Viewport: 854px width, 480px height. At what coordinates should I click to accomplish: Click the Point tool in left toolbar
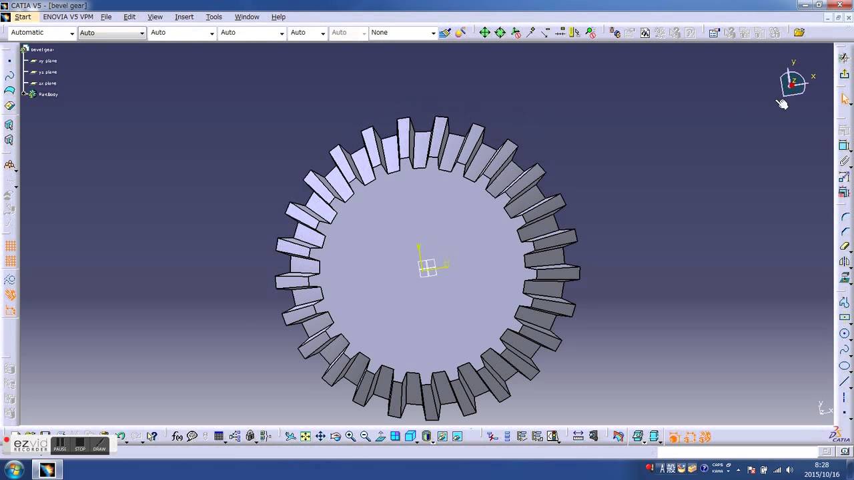point(9,61)
